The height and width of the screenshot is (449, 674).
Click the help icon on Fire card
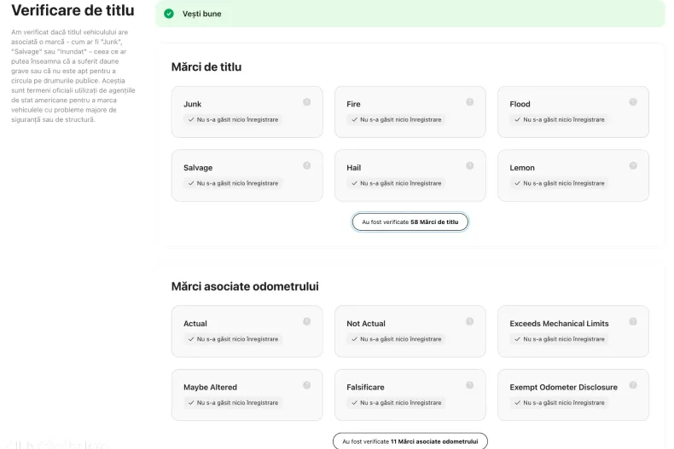[x=469, y=102]
